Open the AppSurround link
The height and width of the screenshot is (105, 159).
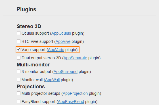click(x=66, y=72)
